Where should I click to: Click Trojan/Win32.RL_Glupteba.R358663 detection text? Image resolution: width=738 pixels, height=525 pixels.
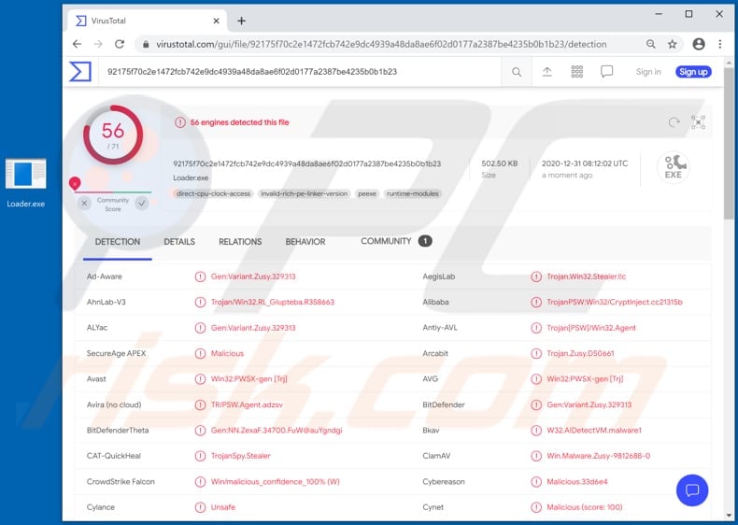pyautogui.click(x=273, y=303)
